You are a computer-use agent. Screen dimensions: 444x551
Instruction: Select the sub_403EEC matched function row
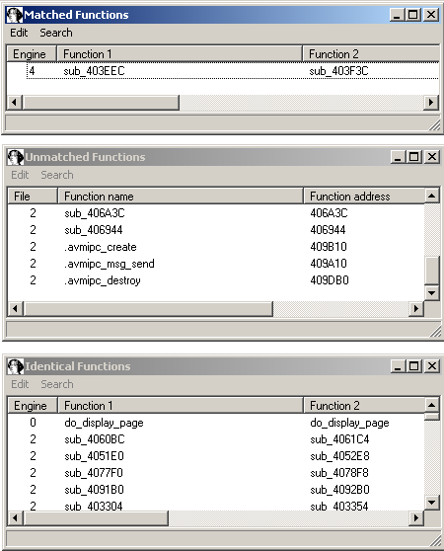[x=233, y=71]
